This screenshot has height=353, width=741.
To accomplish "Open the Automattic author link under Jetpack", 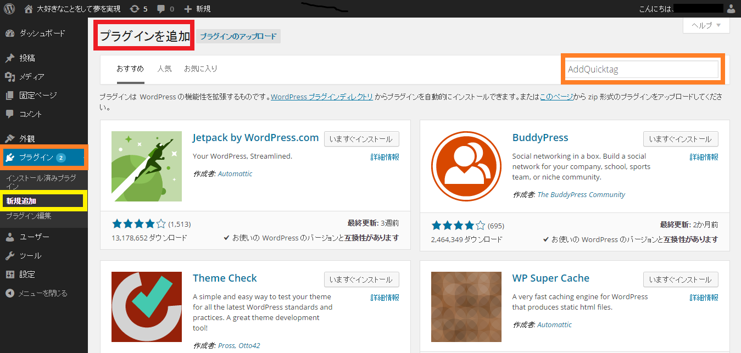I will click(235, 173).
